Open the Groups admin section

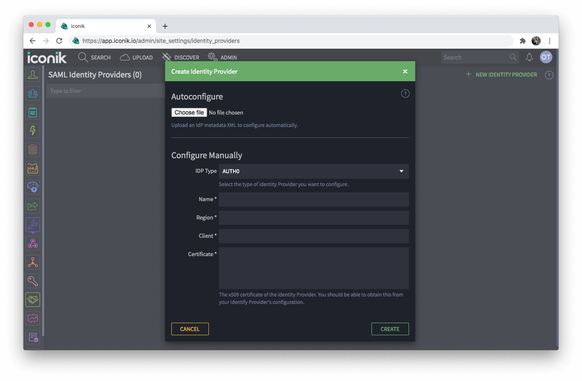coord(33,93)
